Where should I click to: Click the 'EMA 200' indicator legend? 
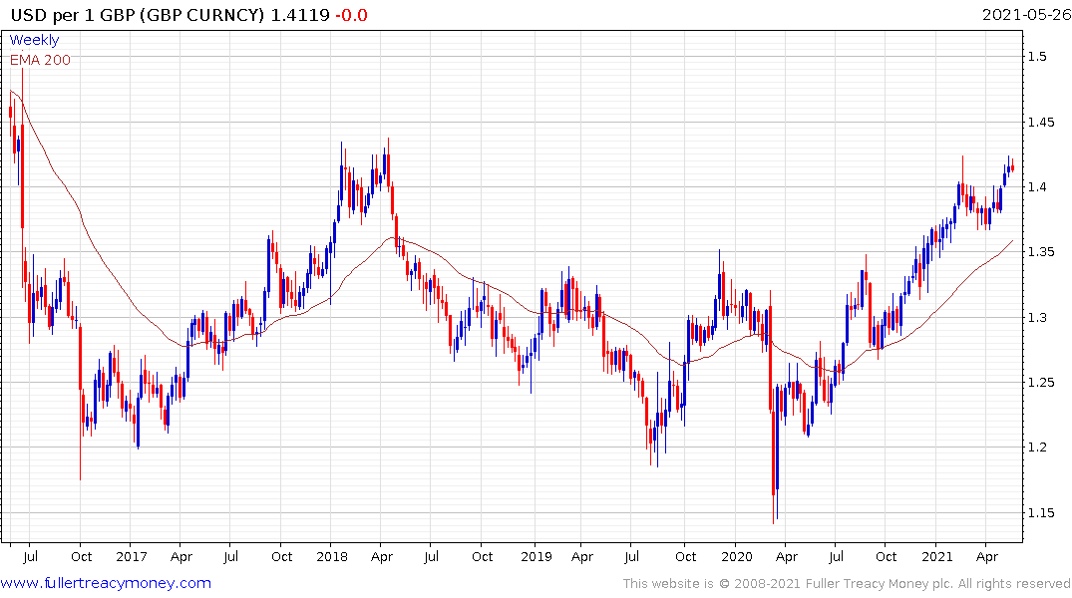click(40, 60)
